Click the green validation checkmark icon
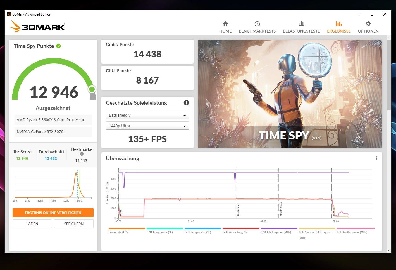Screen dimensions: 396x270 pyautogui.click(x=59, y=46)
